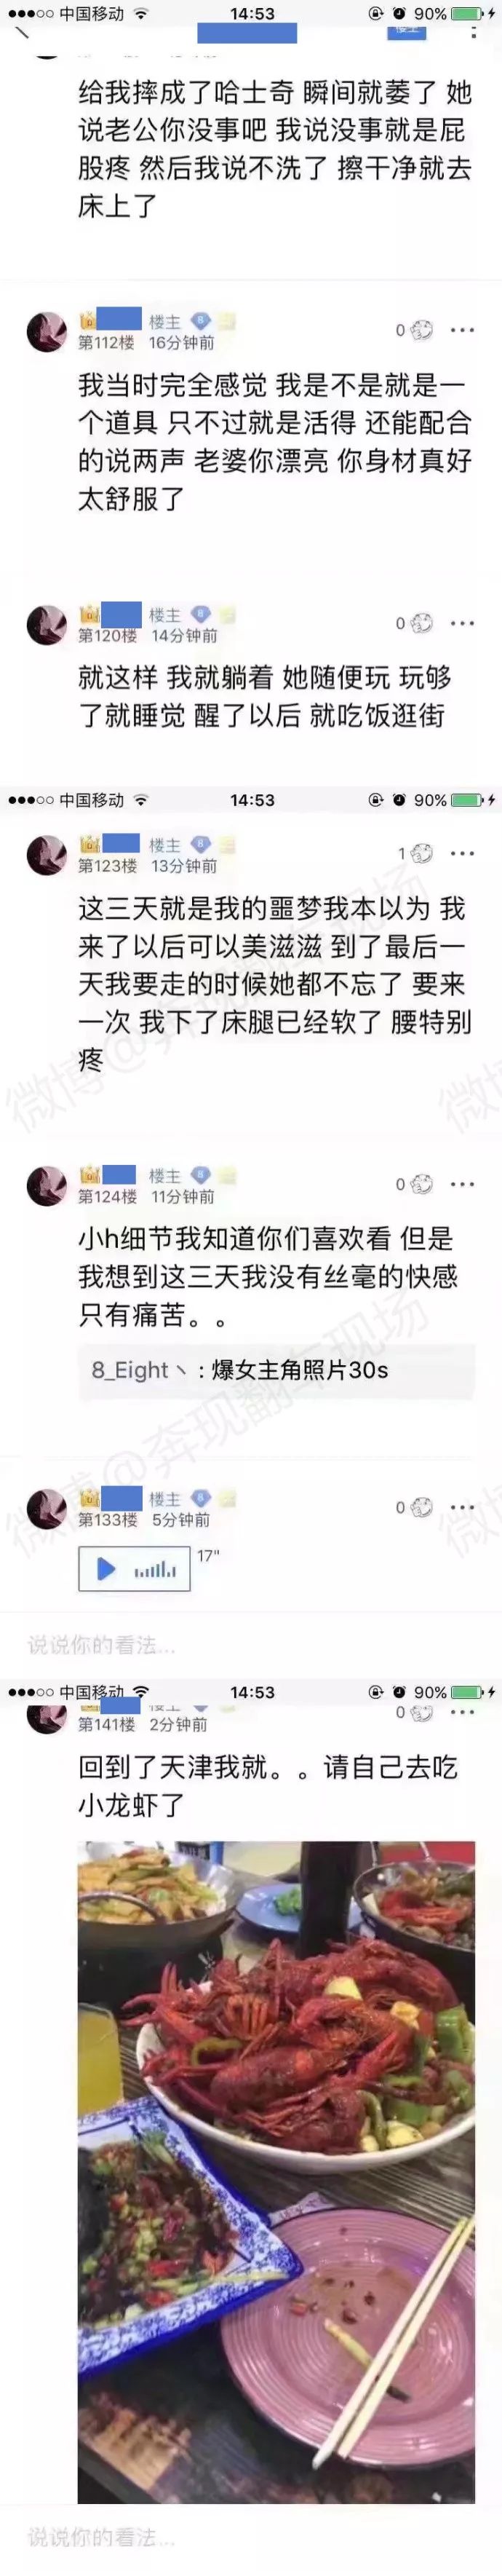
Task: Open the 8_Eight reply under floor 124
Action: click(276, 1370)
